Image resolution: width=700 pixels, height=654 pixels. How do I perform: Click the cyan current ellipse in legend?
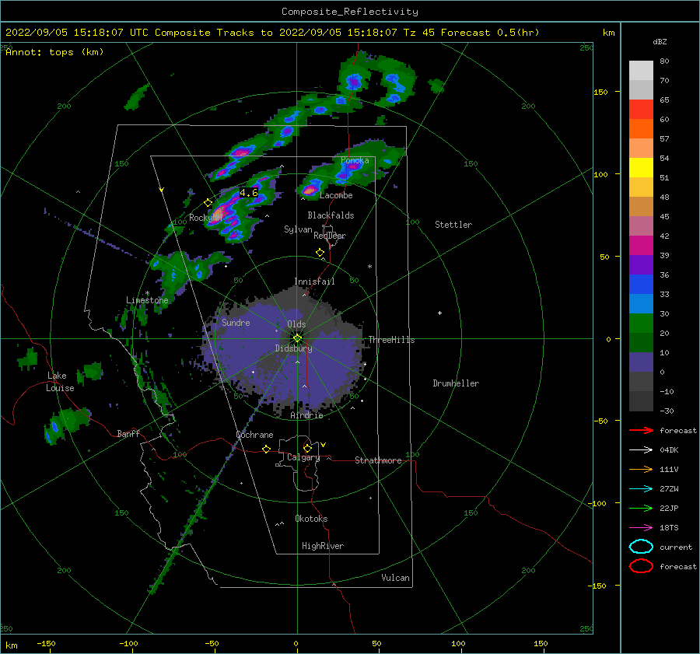tap(641, 547)
